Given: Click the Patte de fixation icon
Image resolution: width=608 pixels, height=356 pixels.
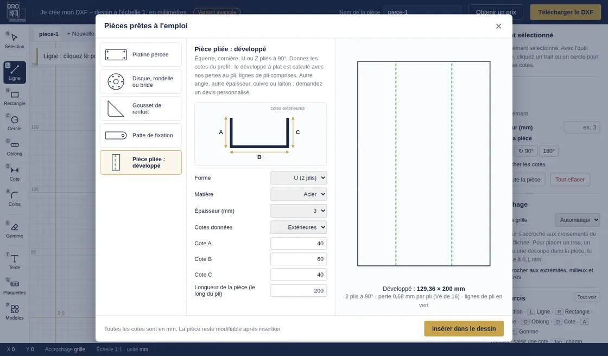Looking at the screenshot, I should pos(116,135).
